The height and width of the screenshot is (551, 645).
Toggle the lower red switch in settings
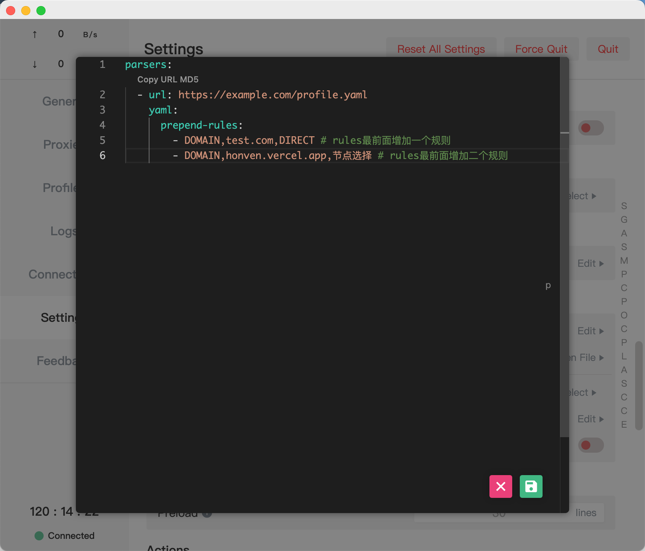[x=590, y=445]
